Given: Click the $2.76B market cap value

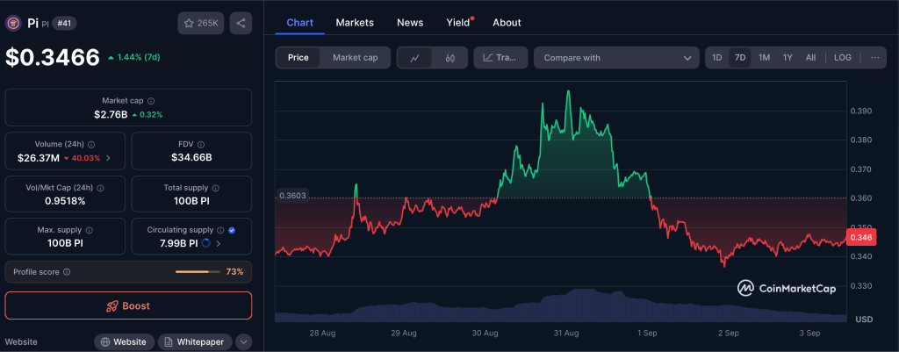Looking at the screenshot, I should pyautogui.click(x=111, y=115).
